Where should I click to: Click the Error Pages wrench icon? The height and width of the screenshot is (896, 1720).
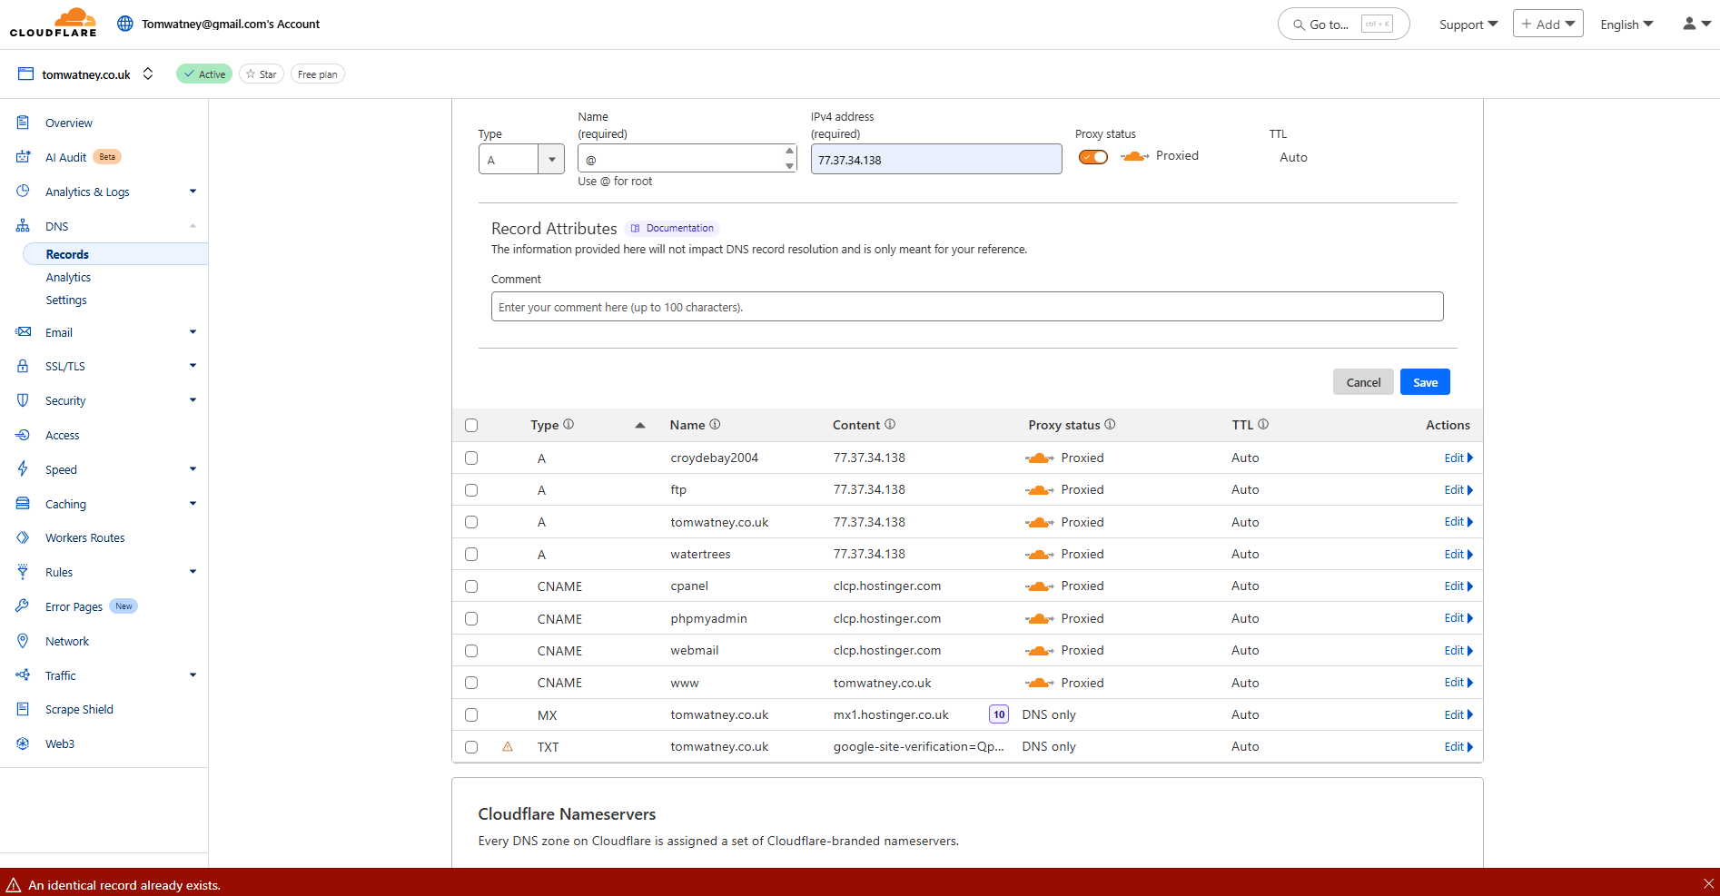(x=24, y=606)
